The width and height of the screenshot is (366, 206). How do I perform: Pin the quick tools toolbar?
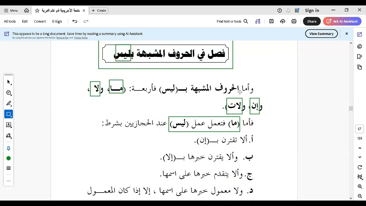9,148
